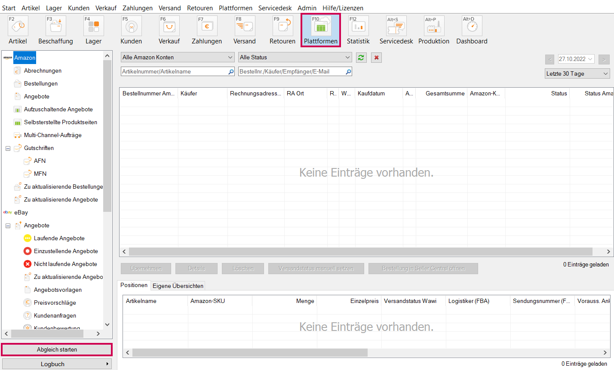Open Aufzuschaltende Angebote under Amazon
614x370 pixels.
click(x=58, y=109)
